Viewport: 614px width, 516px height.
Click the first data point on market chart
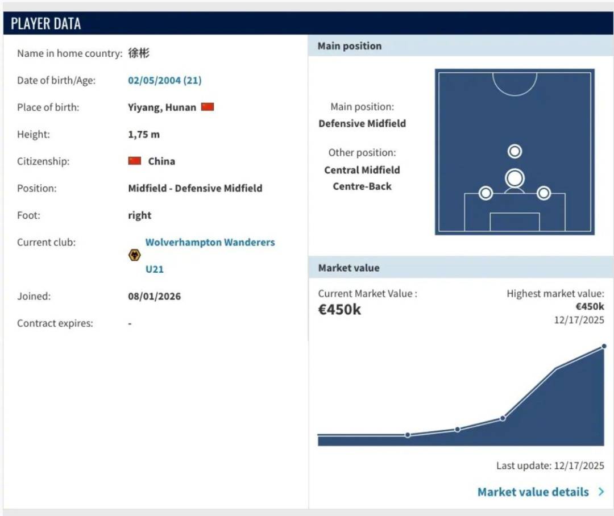408,435
